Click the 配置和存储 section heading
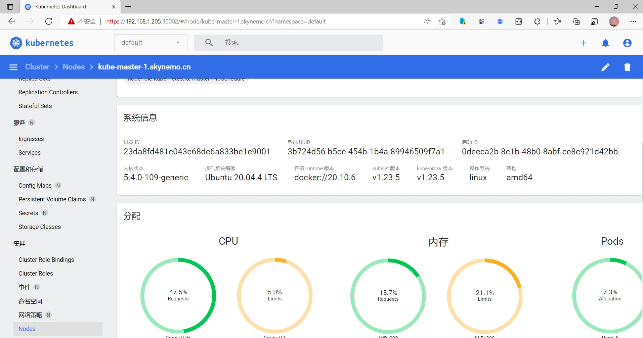 coord(28,169)
